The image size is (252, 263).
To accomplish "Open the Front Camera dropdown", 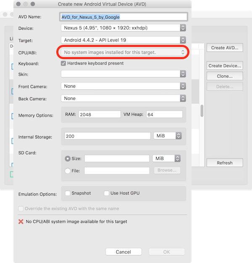I will point(123,86).
